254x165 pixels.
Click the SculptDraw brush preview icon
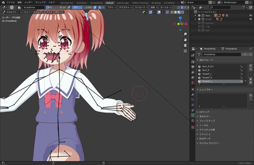click(12, 7)
